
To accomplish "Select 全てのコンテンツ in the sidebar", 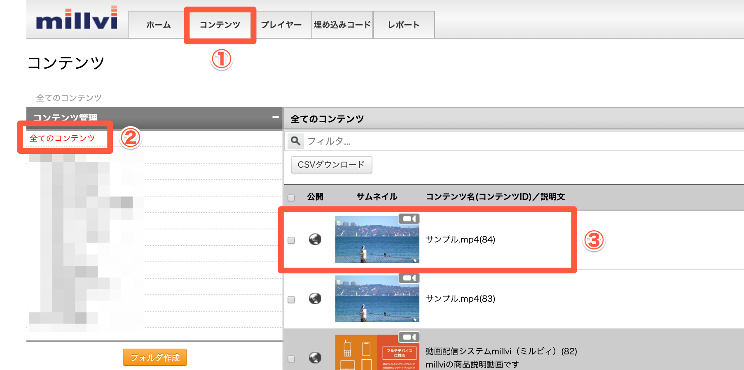I will pos(62,138).
